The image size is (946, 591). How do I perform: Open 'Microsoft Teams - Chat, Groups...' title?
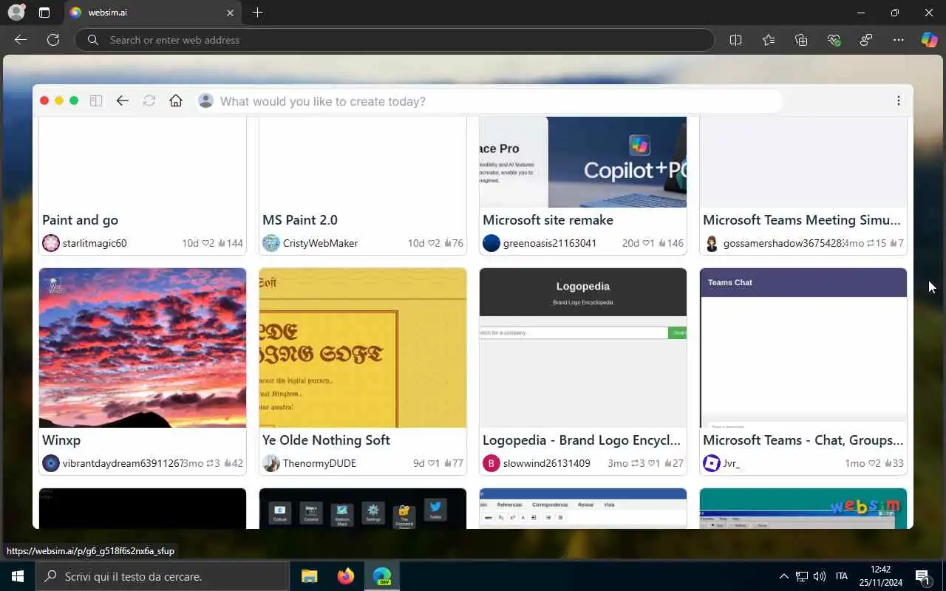click(803, 440)
